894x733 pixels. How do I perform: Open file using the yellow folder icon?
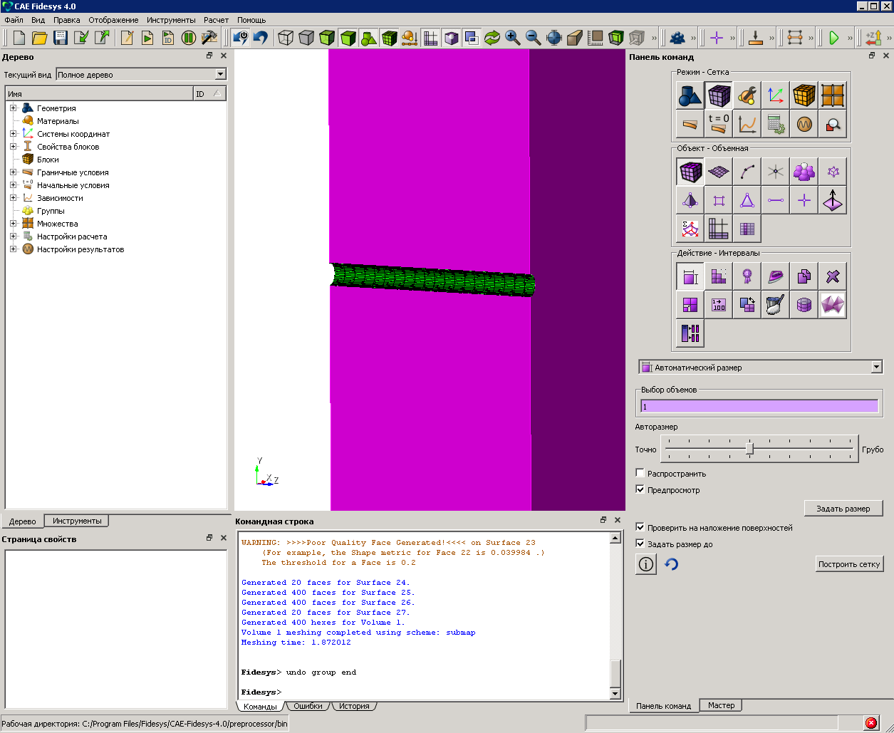pyautogui.click(x=39, y=38)
